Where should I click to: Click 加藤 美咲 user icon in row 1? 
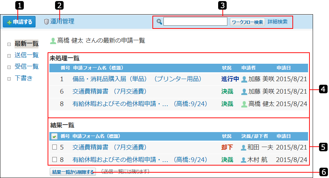pos(244,79)
